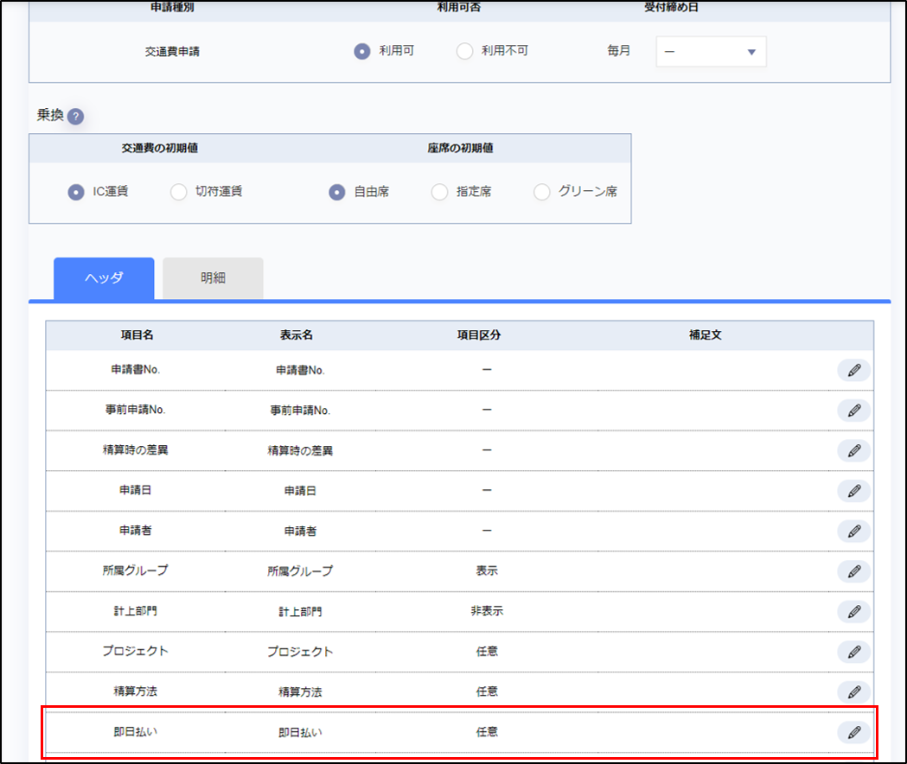Click the 交通費申請 application type text
Screen dimensions: 907x764
pyautogui.click(x=172, y=52)
